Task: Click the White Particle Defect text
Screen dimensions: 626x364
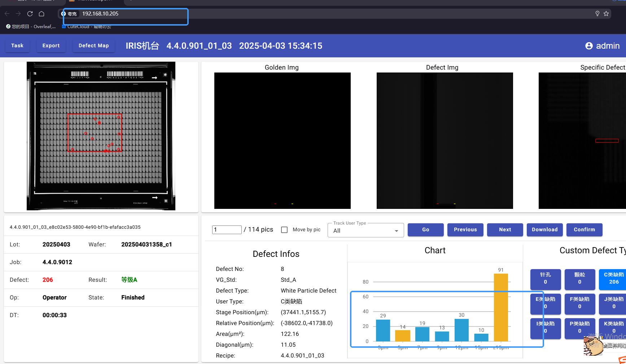Action: (308, 291)
